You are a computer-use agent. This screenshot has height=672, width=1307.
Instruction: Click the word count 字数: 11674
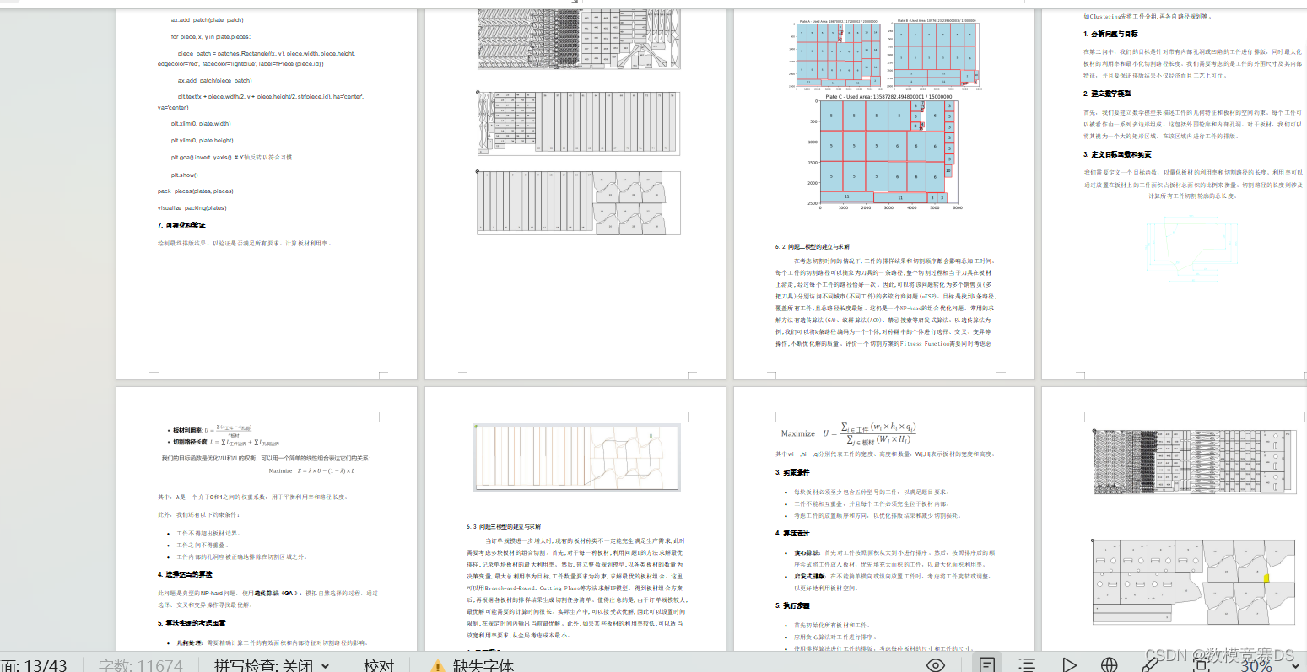141,665
